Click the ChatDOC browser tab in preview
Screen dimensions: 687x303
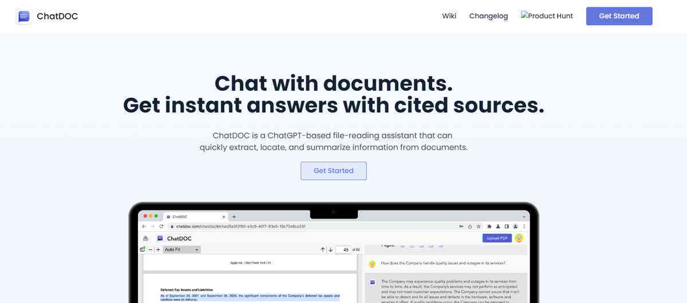click(x=196, y=217)
